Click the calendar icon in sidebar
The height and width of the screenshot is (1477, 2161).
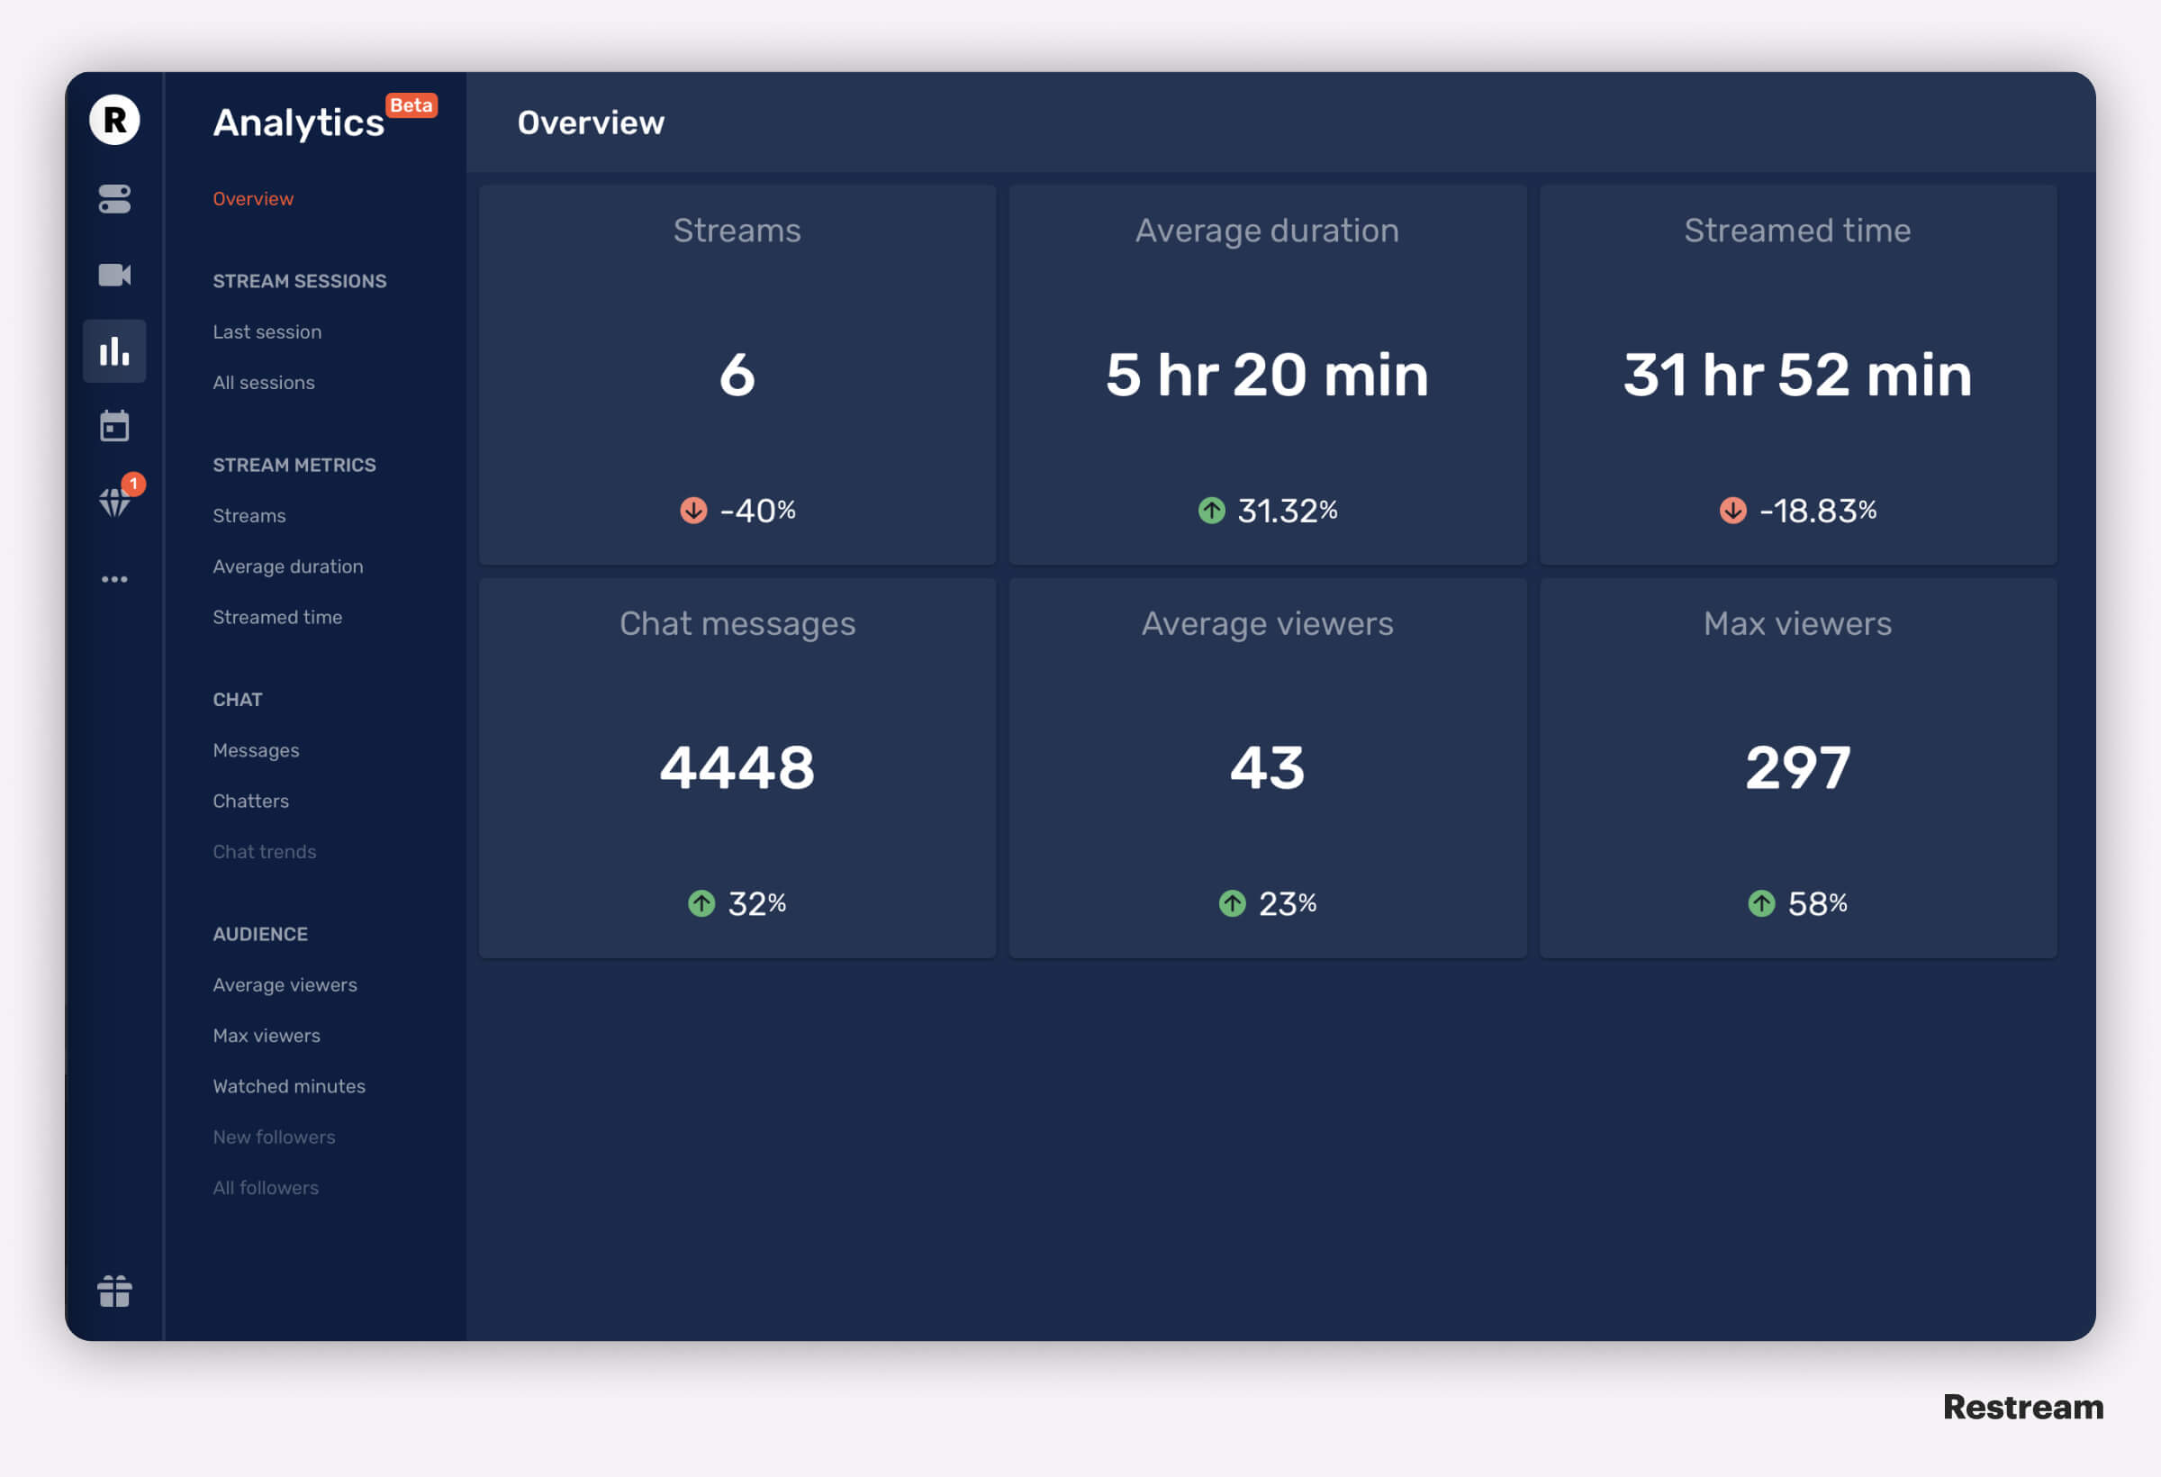pyautogui.click(x=113, y=425)
